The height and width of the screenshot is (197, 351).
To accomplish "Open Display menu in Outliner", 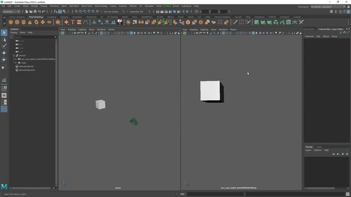I will click(x=14, y=33).
